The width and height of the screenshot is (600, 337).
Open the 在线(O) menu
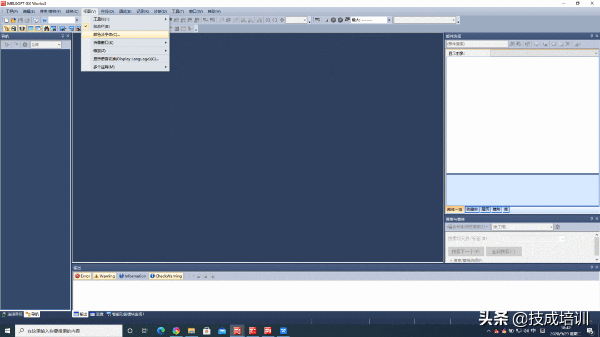(107, 12)
